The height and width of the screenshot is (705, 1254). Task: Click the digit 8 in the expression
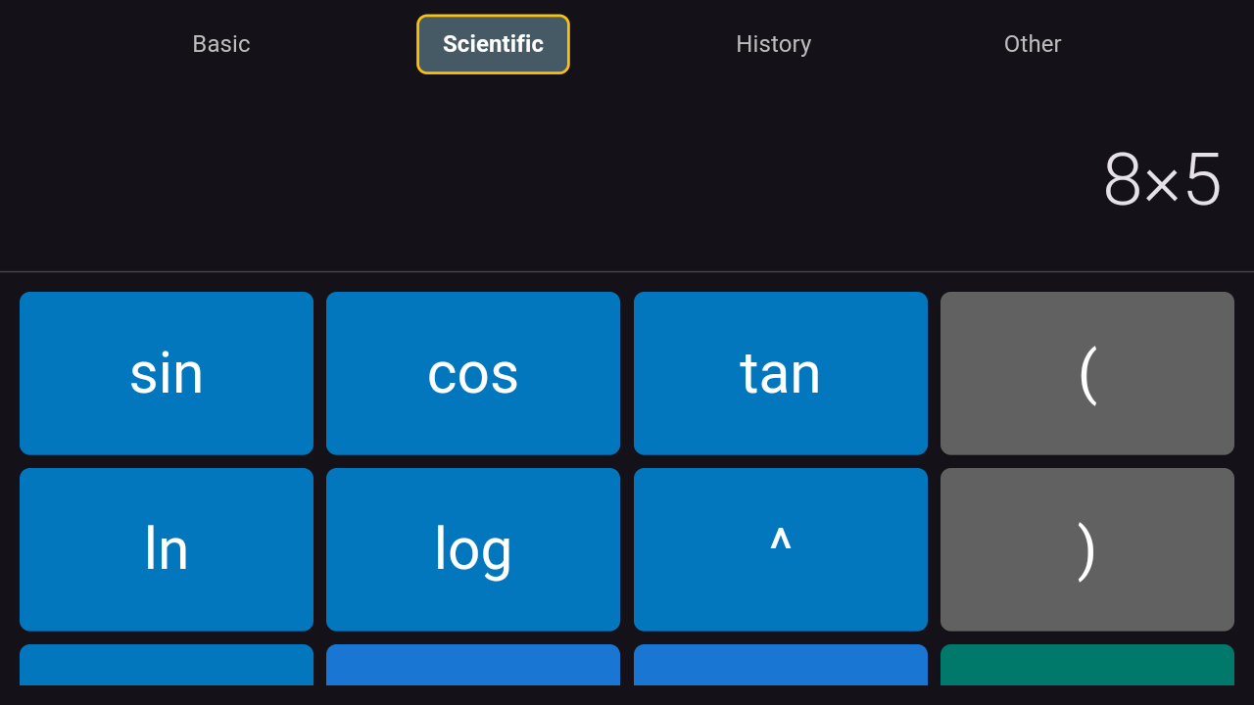tap(1123, 179)
